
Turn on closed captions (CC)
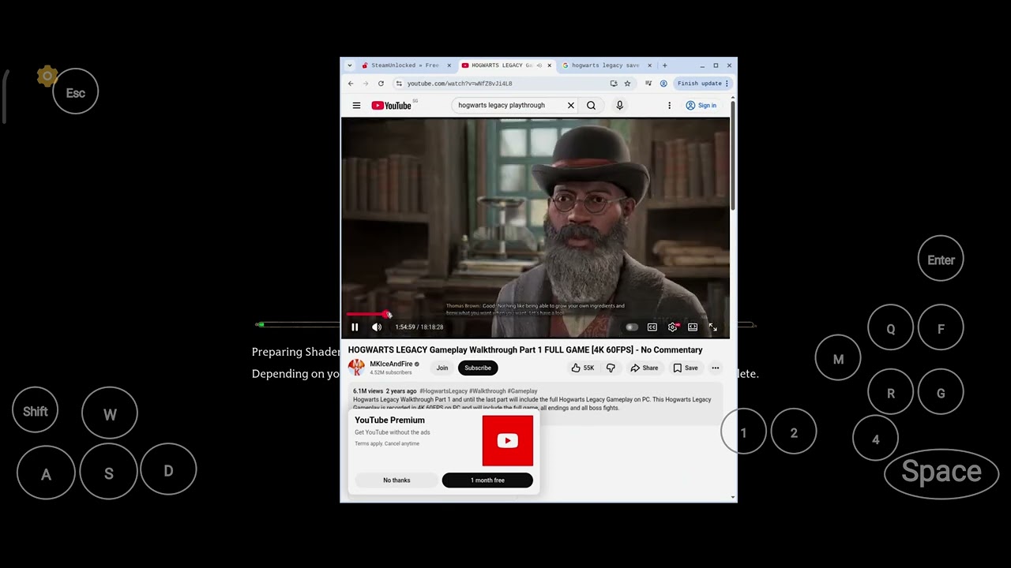coord(652,327)
